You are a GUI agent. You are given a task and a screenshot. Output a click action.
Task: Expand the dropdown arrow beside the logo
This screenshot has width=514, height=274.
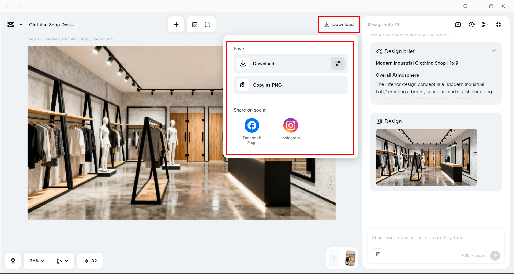point(21,25)
